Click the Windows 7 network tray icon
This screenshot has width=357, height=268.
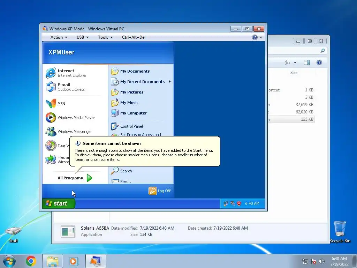pos(305,261)
